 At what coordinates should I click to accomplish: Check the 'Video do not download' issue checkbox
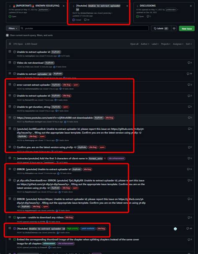coord(10,62)
